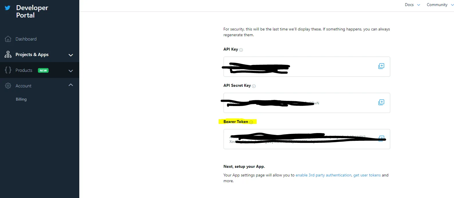Collapse the Account section chevron

[71, 85]
